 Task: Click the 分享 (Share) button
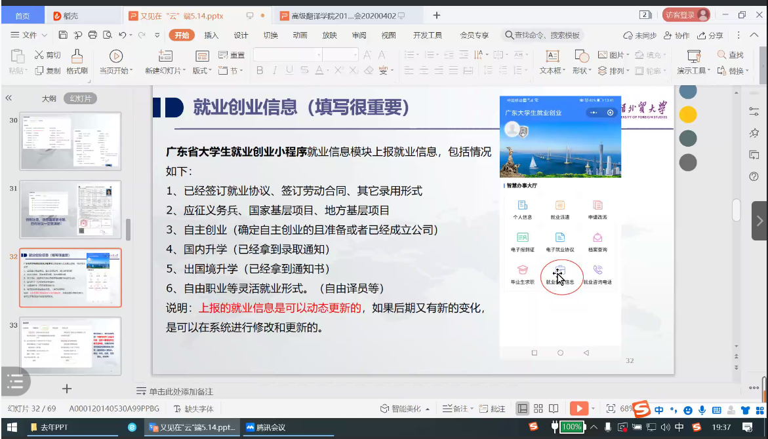pyautogui.click(x=710, y=35)
